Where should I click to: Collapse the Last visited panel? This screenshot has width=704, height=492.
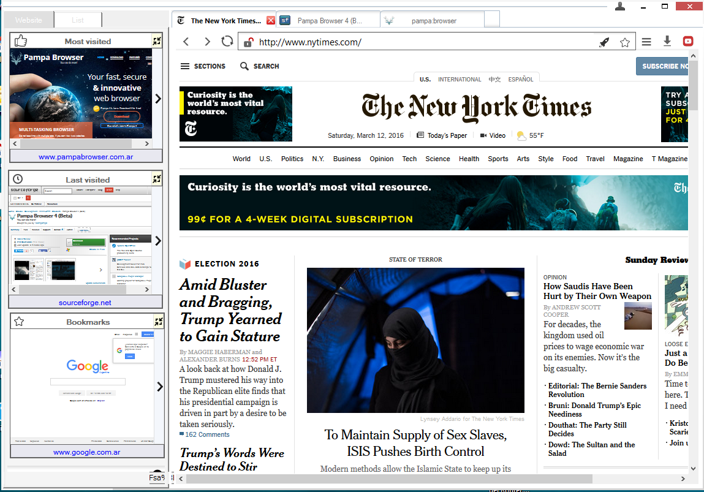[x=157, y=179]
